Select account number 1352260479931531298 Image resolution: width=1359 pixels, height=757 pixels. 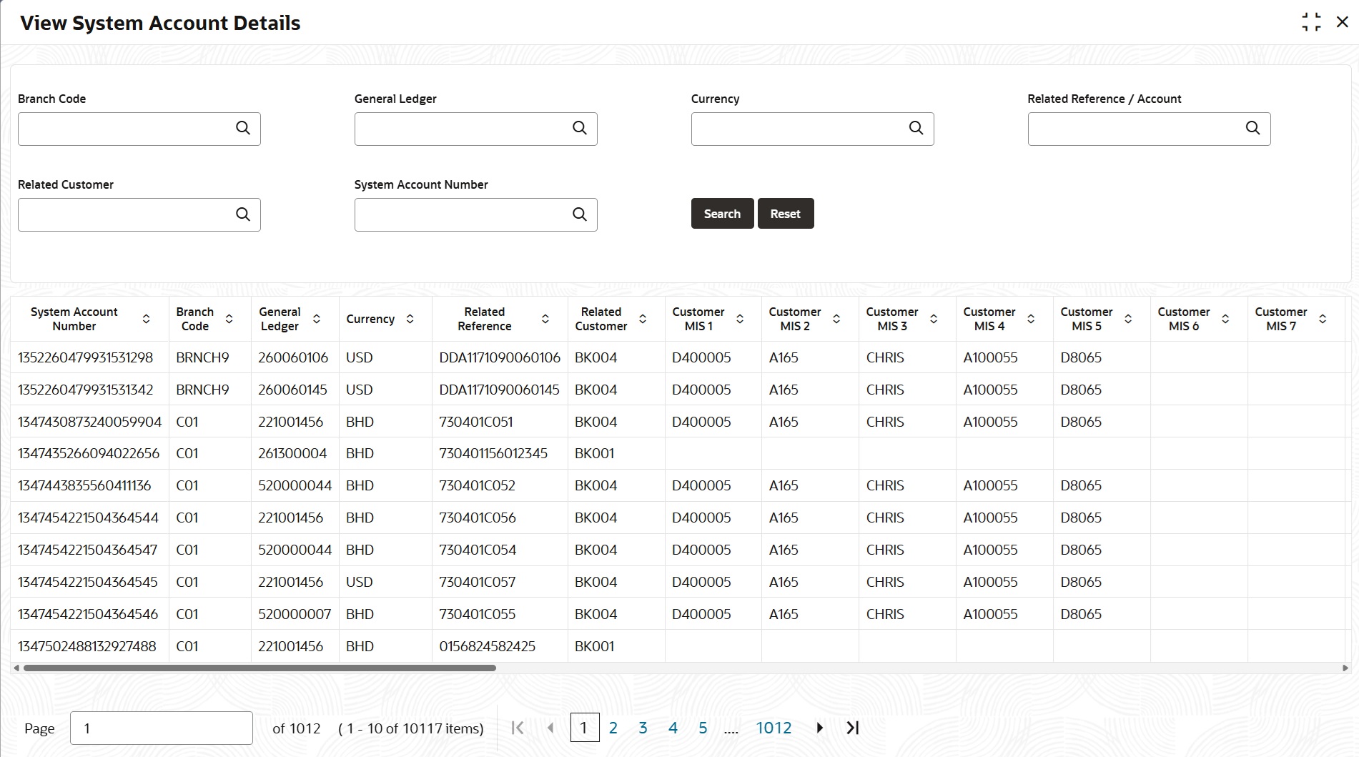coord(86,357)
